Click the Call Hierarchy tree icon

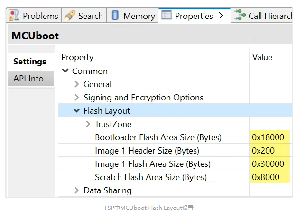tap(240, 15)
